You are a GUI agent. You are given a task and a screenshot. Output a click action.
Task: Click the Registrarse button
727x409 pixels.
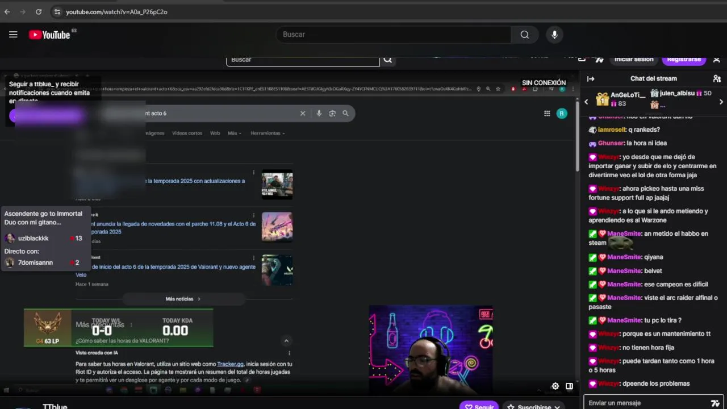point(683,59)
